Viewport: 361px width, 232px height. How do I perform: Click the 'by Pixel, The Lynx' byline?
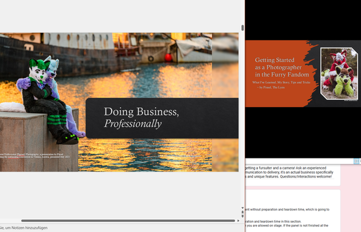click(x=271, y=87)
